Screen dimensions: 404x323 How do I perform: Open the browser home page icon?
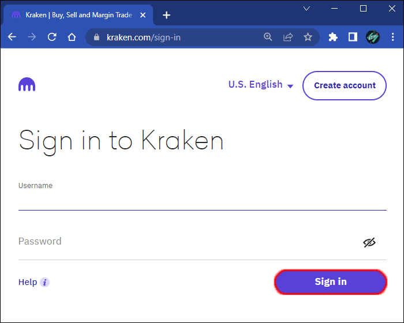point(72,37)
